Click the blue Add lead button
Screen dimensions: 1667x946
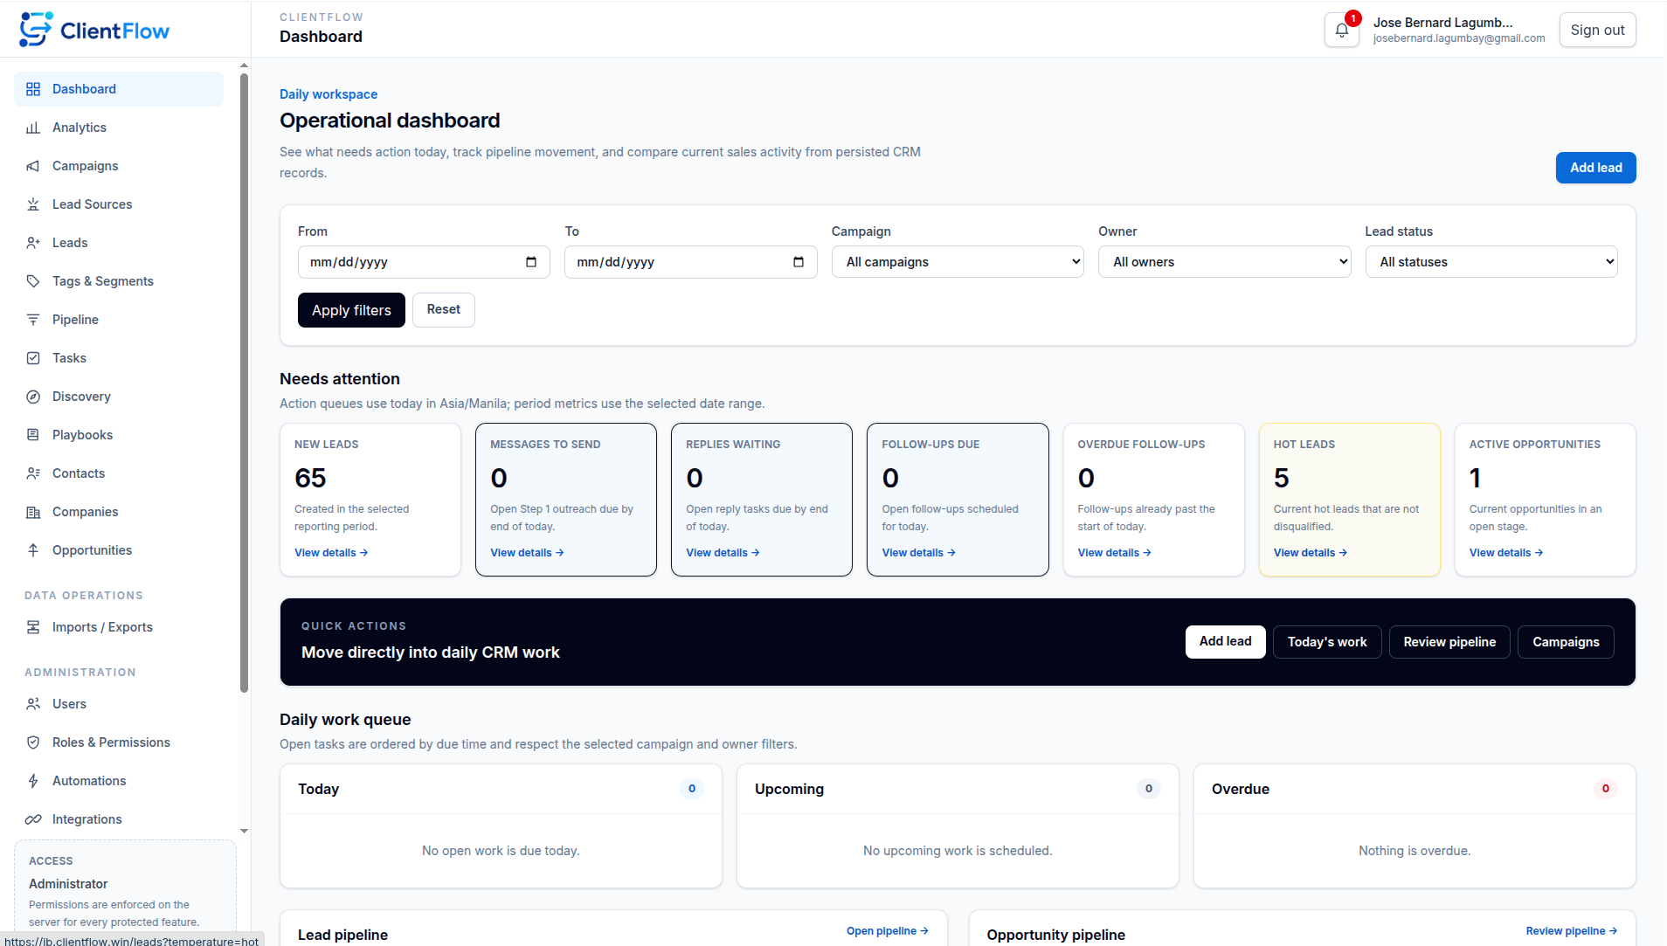(x=1595, y=168)
